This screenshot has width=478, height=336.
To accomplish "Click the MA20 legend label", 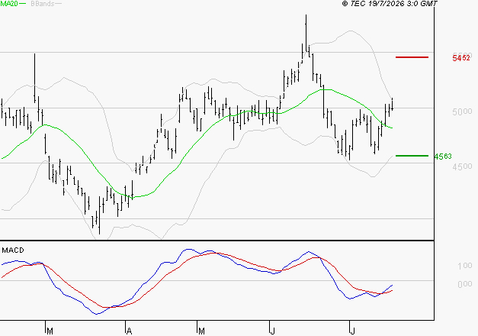I will tap(9, 4).
